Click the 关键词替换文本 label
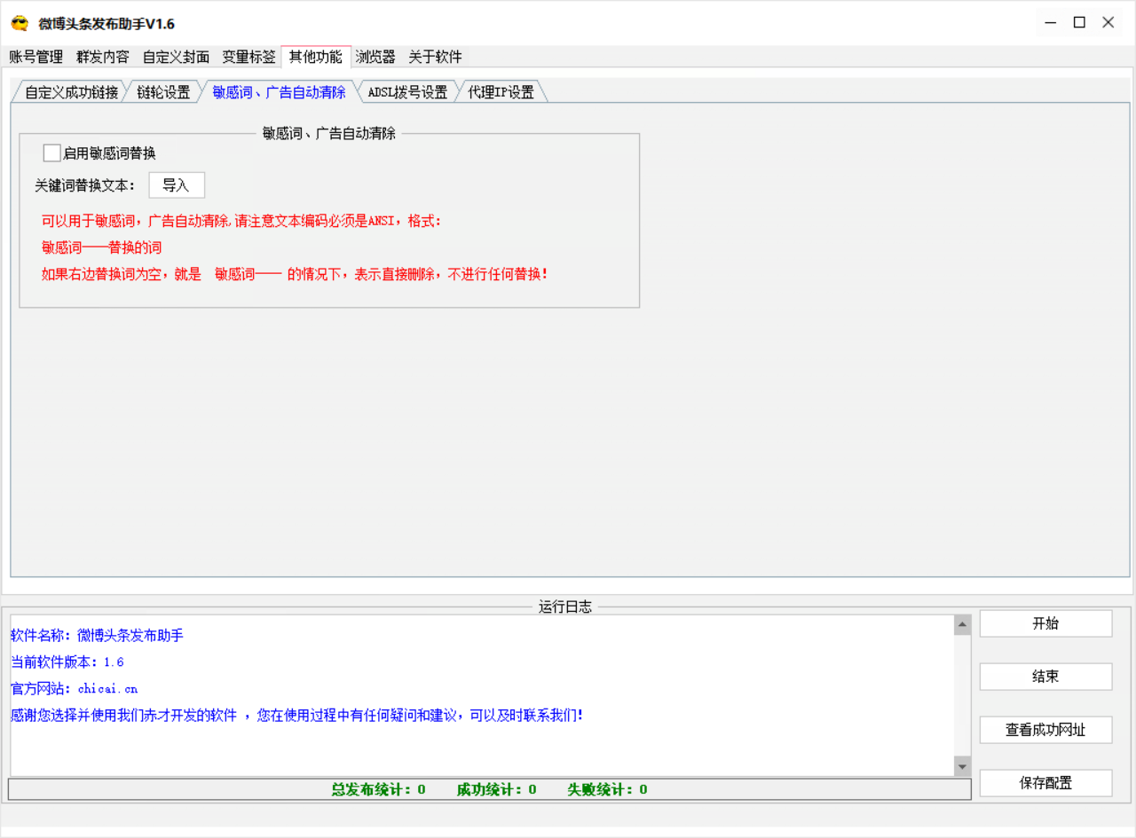The image size is (1136, 838). click(x=86, y=185)
